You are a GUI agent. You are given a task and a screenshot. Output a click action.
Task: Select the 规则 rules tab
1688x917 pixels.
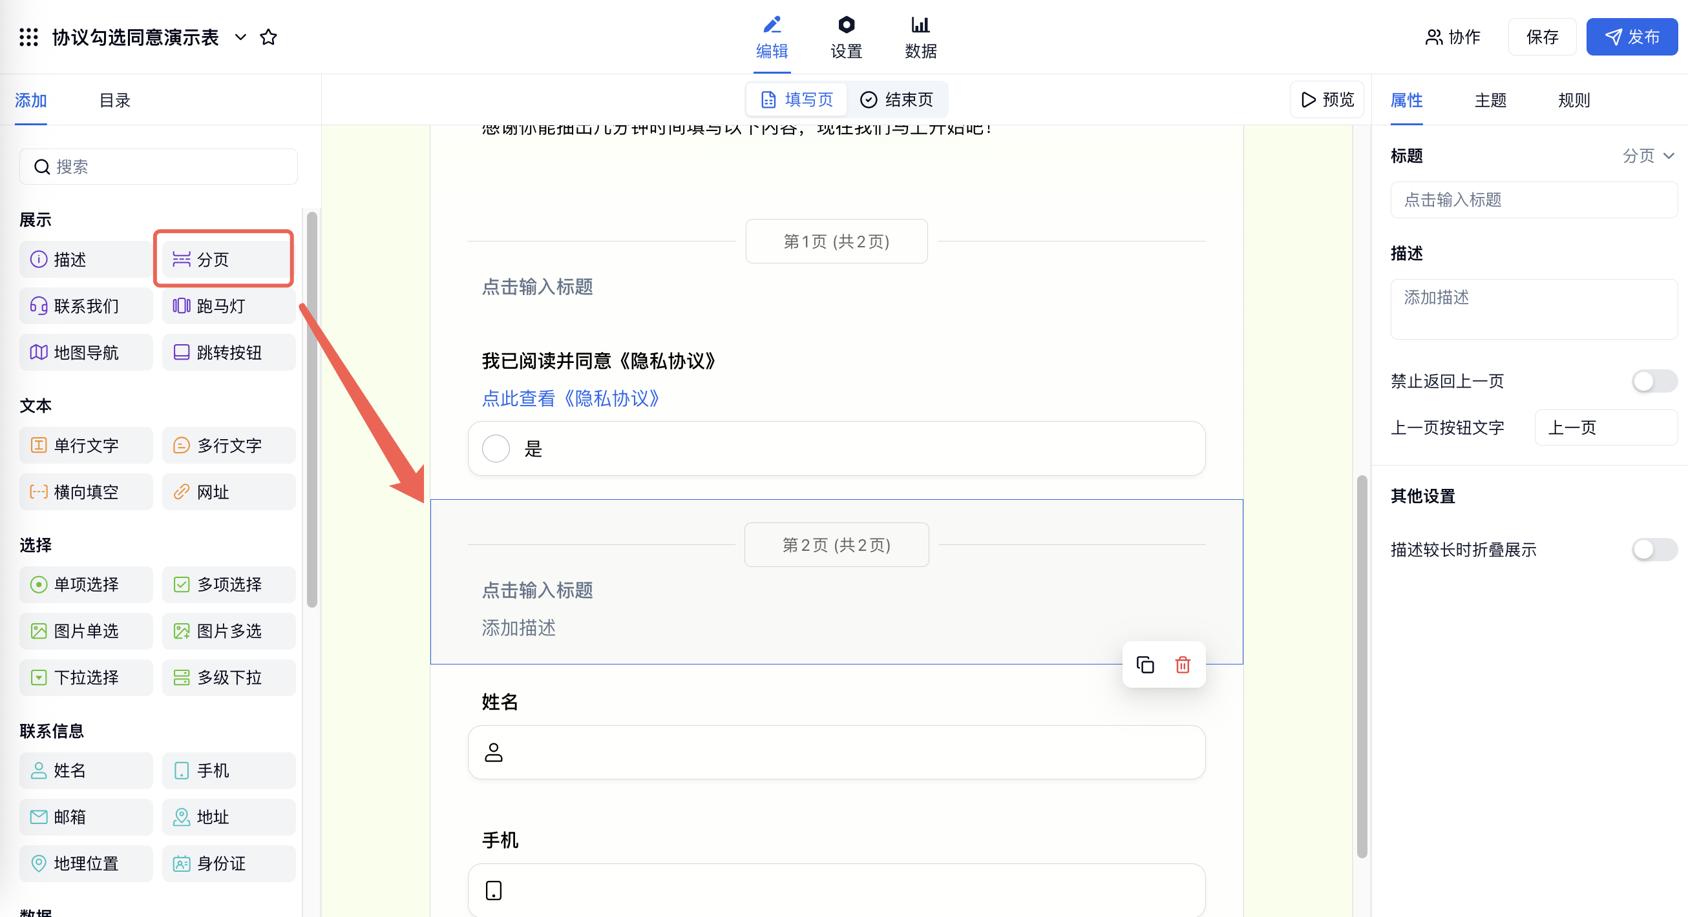(x=1574, y=100)
